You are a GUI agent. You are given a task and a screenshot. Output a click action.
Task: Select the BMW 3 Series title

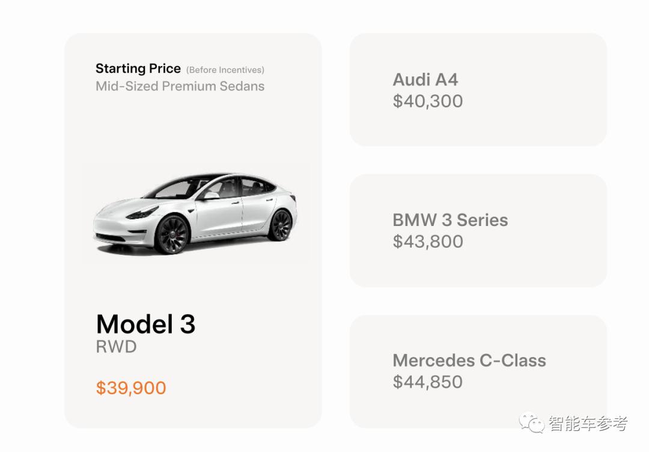[450, 220]
